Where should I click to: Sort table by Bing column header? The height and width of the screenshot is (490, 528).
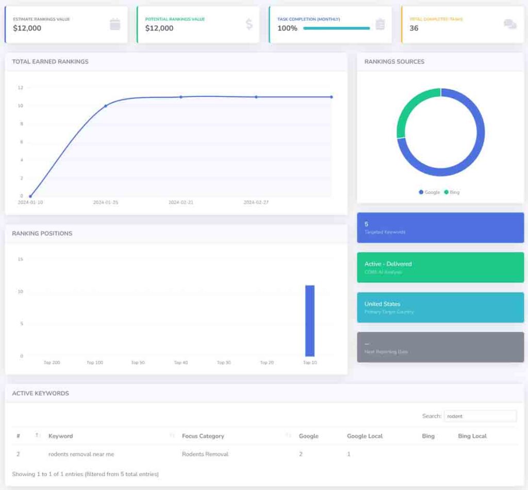[428, 436]
